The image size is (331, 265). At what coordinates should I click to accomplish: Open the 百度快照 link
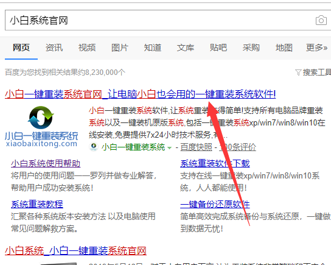click(196, 147)
